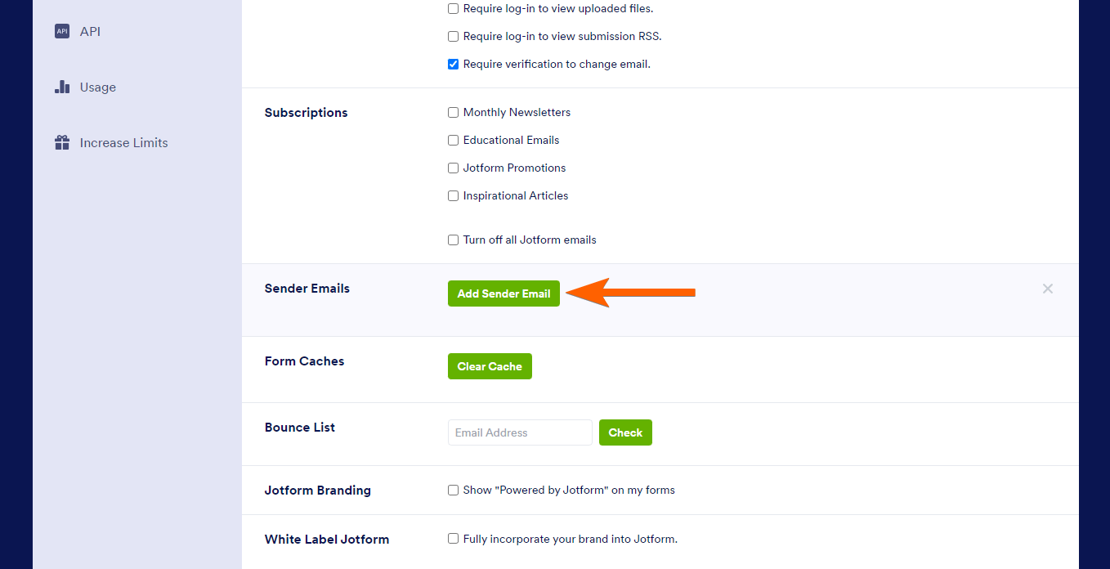Enable Show Powered by Jotform branding

[454, 491]
